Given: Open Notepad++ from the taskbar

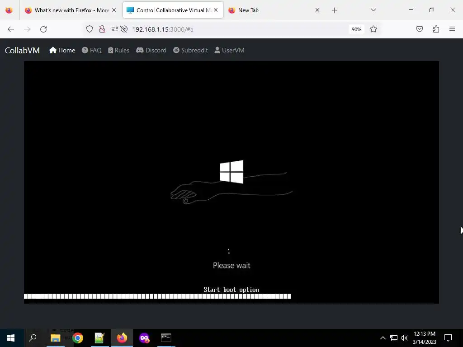Looking at the screenshot, I should point(99,338).
